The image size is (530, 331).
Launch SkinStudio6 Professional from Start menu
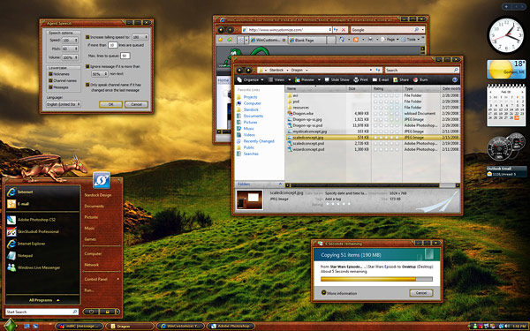pos(34,231)
